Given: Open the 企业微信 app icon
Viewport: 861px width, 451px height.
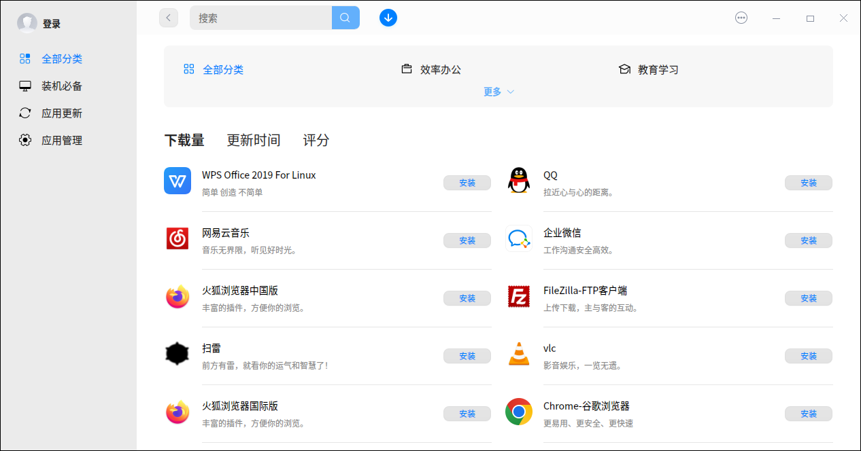Looking at the screenshot, I should click(519, 238).
